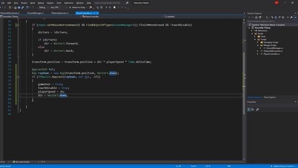The height and width of the screenshot is (168, 298).
Task: Click the Property Pages wrench icon in Properties
Action: tap(257, 109)
